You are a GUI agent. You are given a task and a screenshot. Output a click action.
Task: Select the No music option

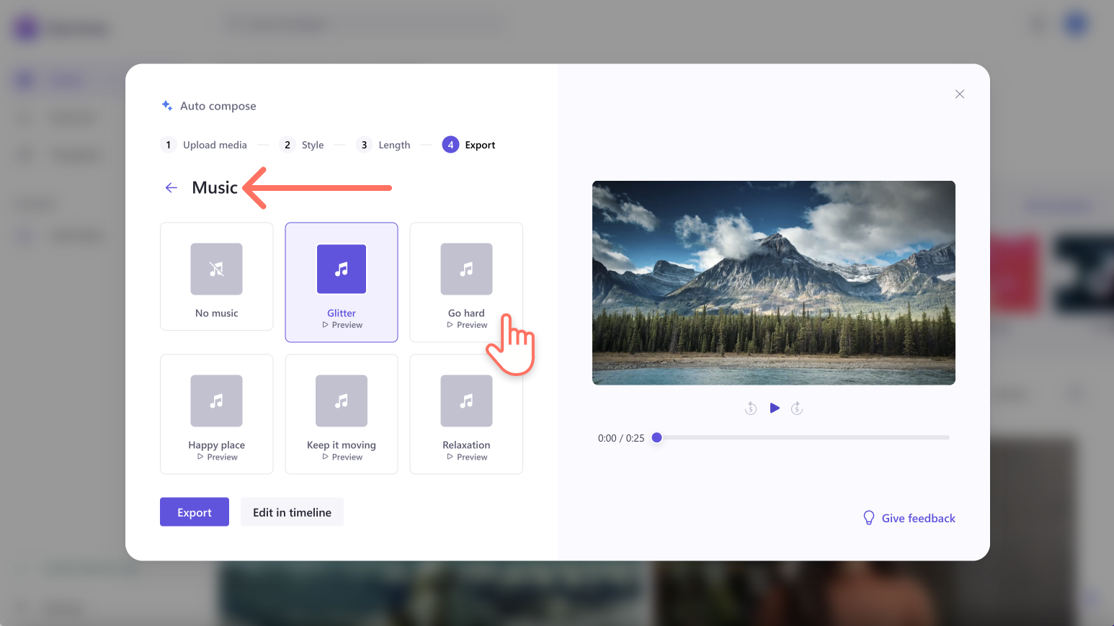click(x=216, y=277)
